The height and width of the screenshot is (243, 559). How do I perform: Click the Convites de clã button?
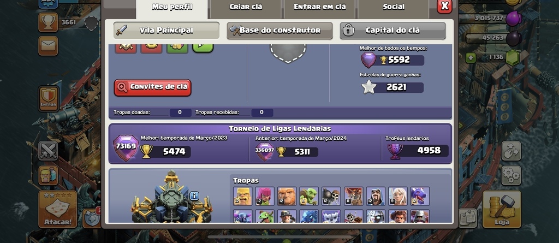pyautogui.click(x=153, y=87)
